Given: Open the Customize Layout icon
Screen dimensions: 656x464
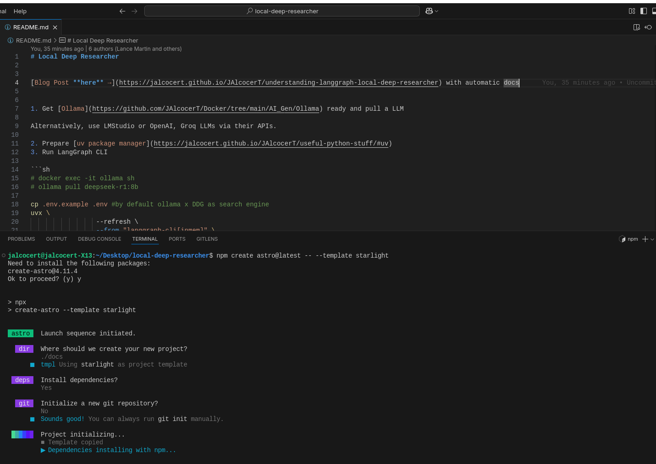Looking at the screenshot, I should [x=632, y=11].
